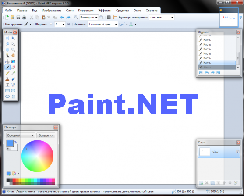Viewport: 244px width, 196px height.
Task: Select the Rectangle shape tool
Action: click(7, 90)
